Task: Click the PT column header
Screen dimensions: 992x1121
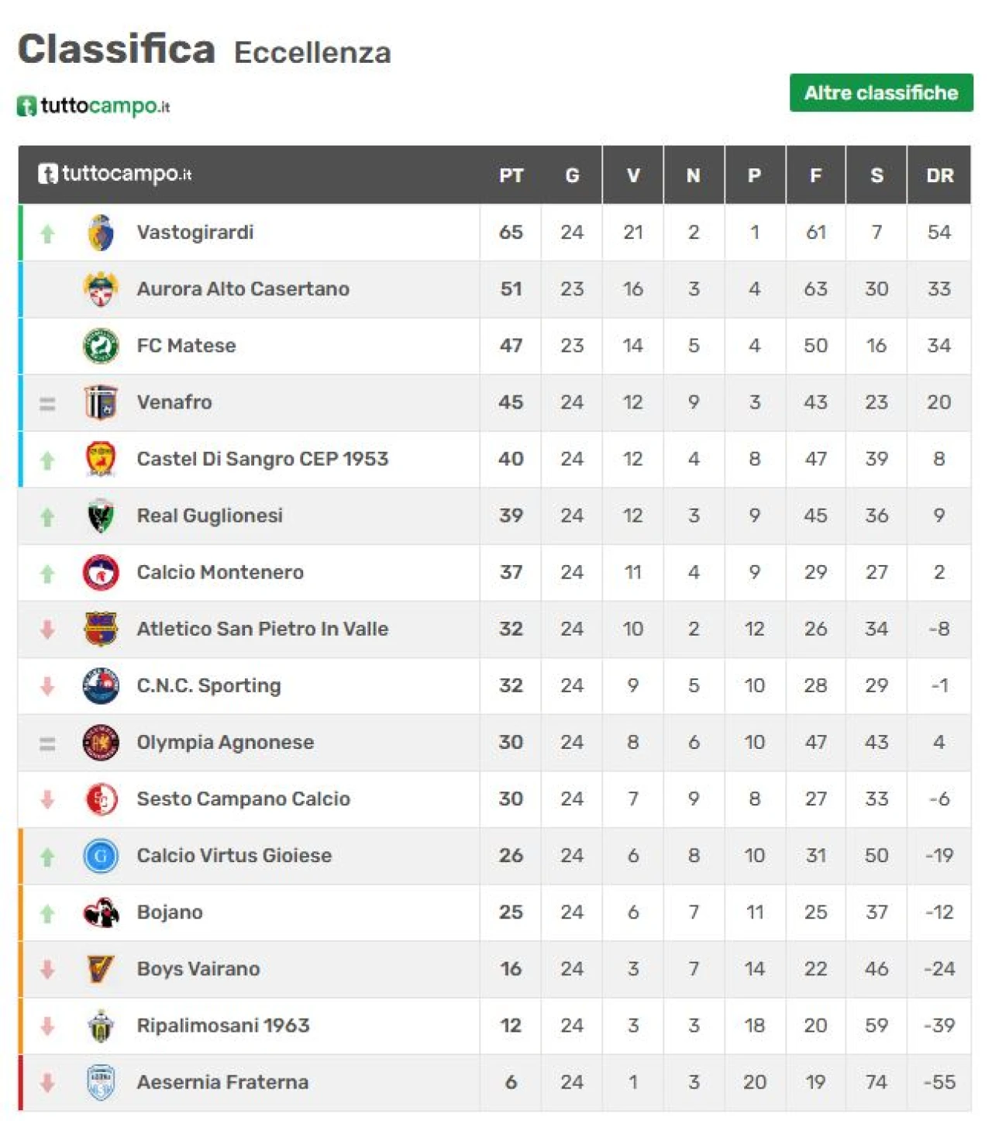Action: tap(511, 175)
